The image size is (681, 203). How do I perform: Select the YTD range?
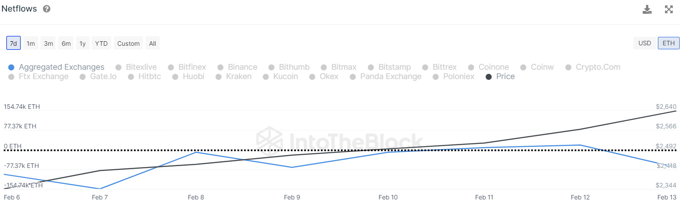pos(101,43)
